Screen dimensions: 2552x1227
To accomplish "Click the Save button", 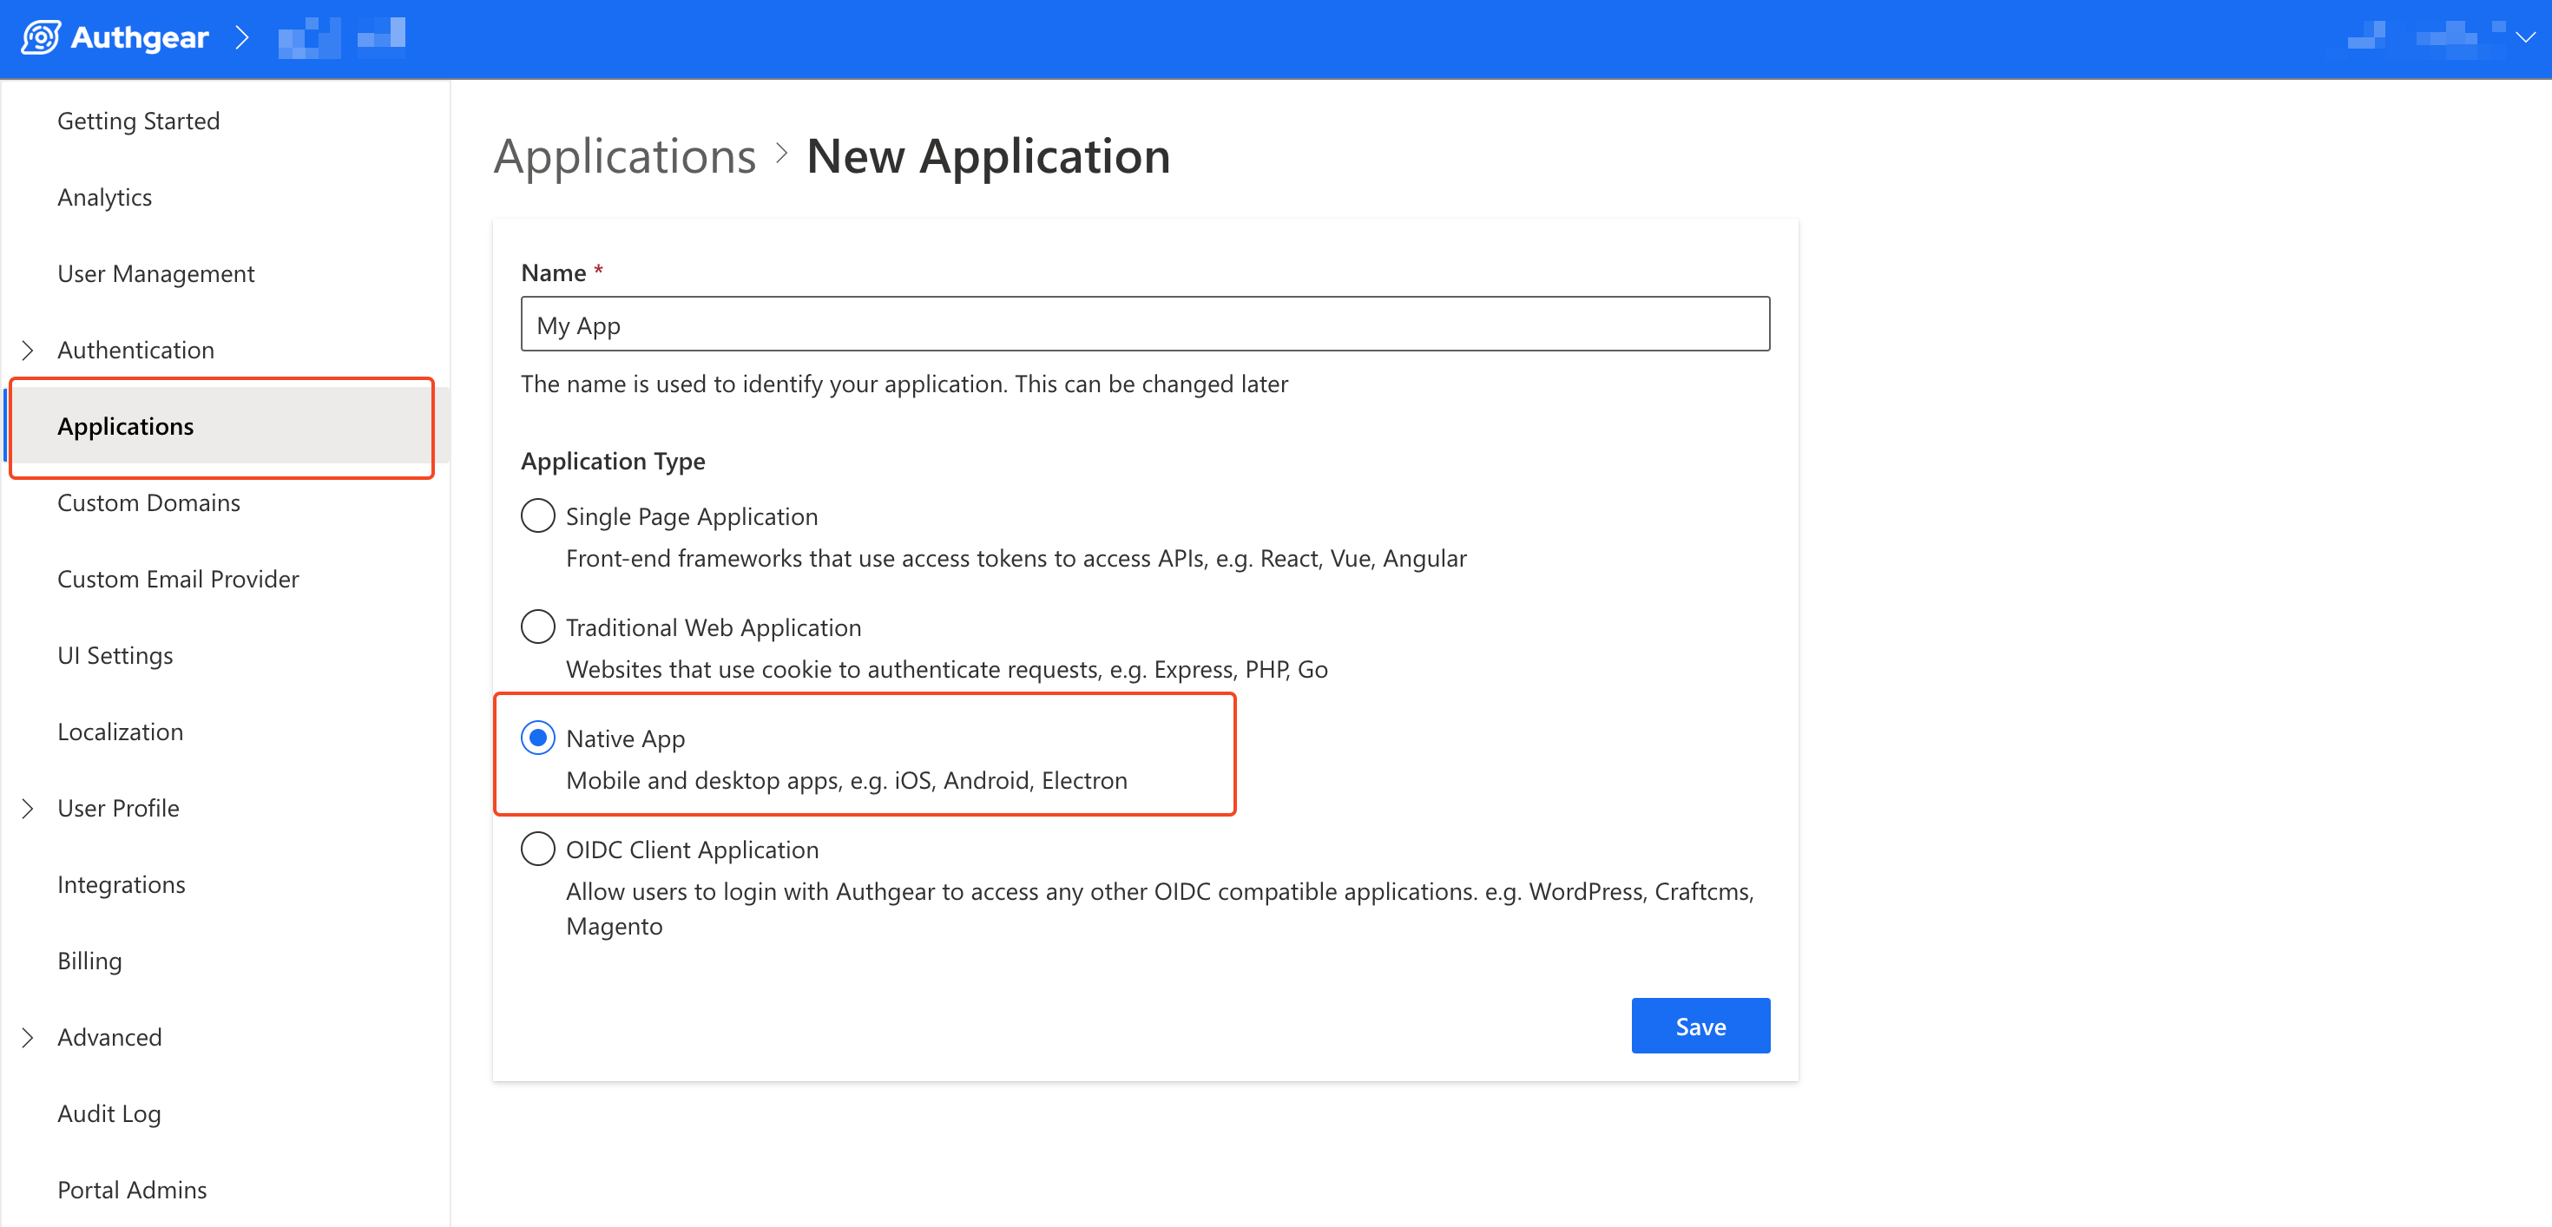I will 1699,1026.
